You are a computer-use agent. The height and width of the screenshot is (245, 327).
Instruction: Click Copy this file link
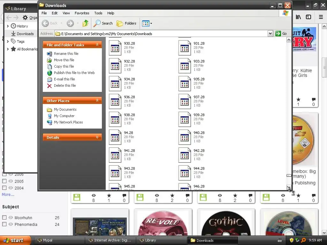click(64, 66)
